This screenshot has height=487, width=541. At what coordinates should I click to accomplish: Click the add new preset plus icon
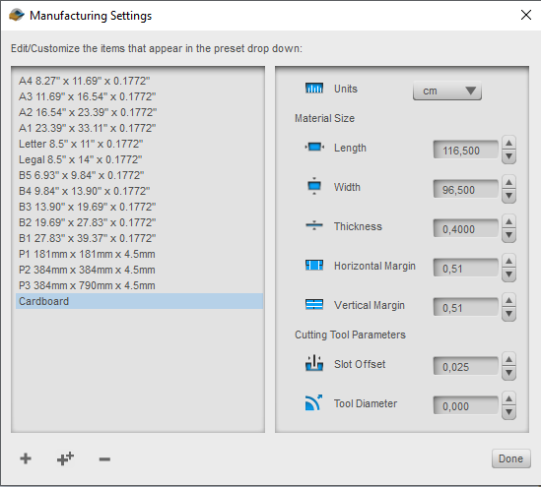point(26,458)
